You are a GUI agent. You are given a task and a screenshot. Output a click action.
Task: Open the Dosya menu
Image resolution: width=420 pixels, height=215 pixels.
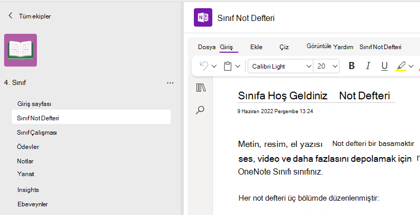[x=207, y=47]
